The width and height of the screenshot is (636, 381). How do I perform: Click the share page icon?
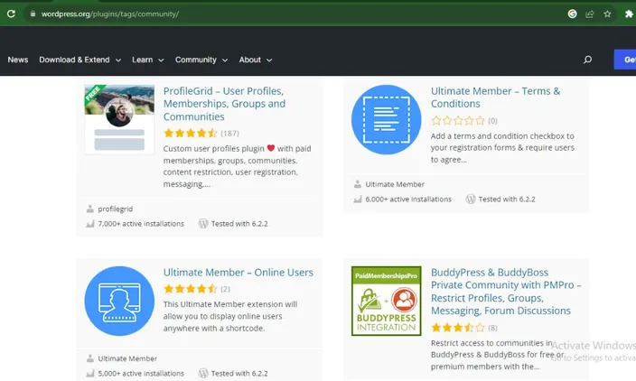pyautogui.click(x=590, y=14)
